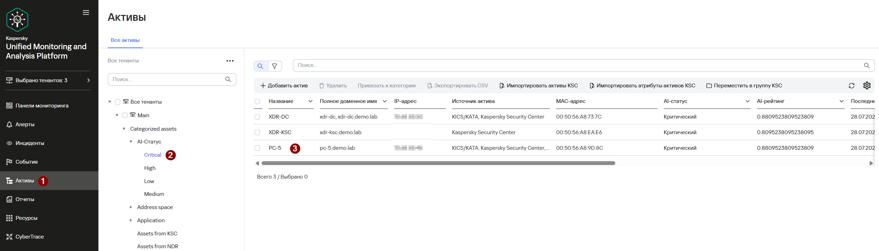Click the Источник актива column header

473,101
